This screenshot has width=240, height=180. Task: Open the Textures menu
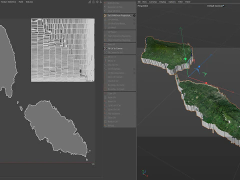click(29, 2)
